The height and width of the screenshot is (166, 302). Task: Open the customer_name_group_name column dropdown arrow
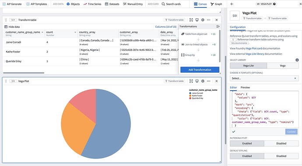click(x=42, y=32)
